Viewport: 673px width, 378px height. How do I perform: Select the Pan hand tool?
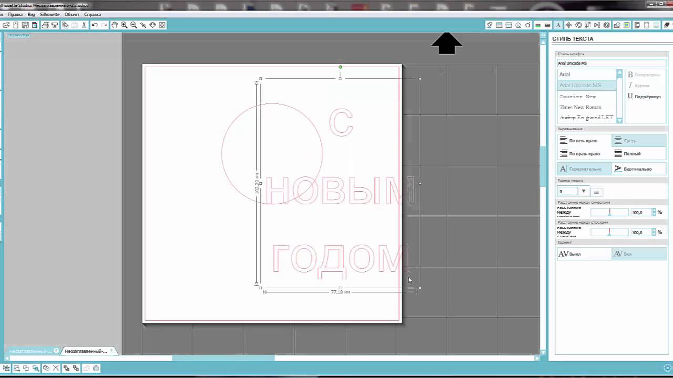pyautogui.click(x=115, y=25)
